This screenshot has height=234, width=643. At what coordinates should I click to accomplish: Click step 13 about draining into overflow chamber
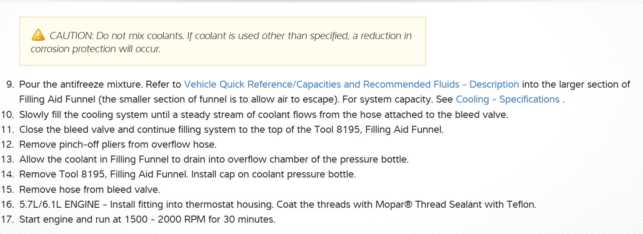pyautogui.click(x=214, y=160)
